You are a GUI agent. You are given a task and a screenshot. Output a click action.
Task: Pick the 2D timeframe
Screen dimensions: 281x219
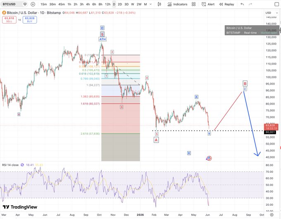click(x=120, y=4)
